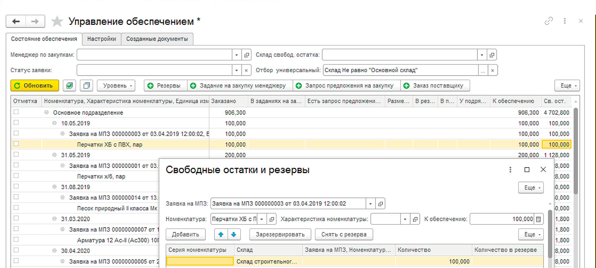The width and height of the screenshot is (596, 268).
Task: Click the back navigation arrow
Action: (16, 21)
